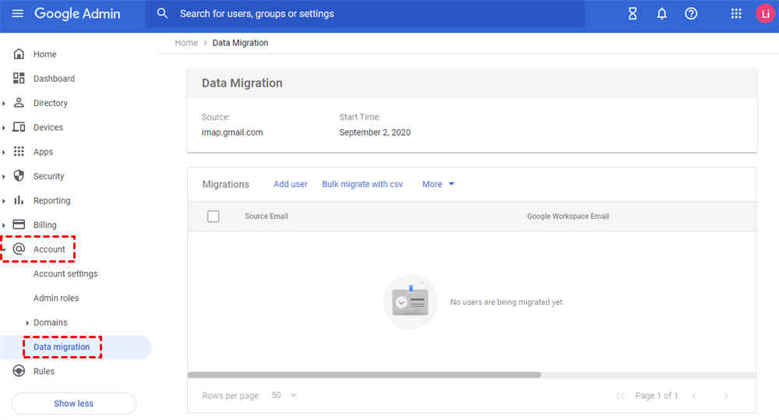Click the Add user link

[x=291, y=185]
